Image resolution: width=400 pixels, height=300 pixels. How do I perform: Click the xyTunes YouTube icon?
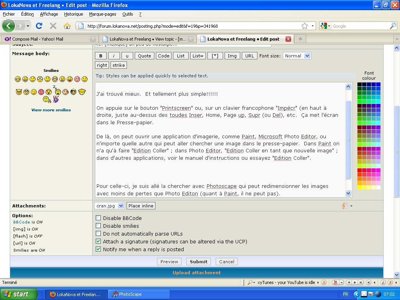[x=336, y=282]
